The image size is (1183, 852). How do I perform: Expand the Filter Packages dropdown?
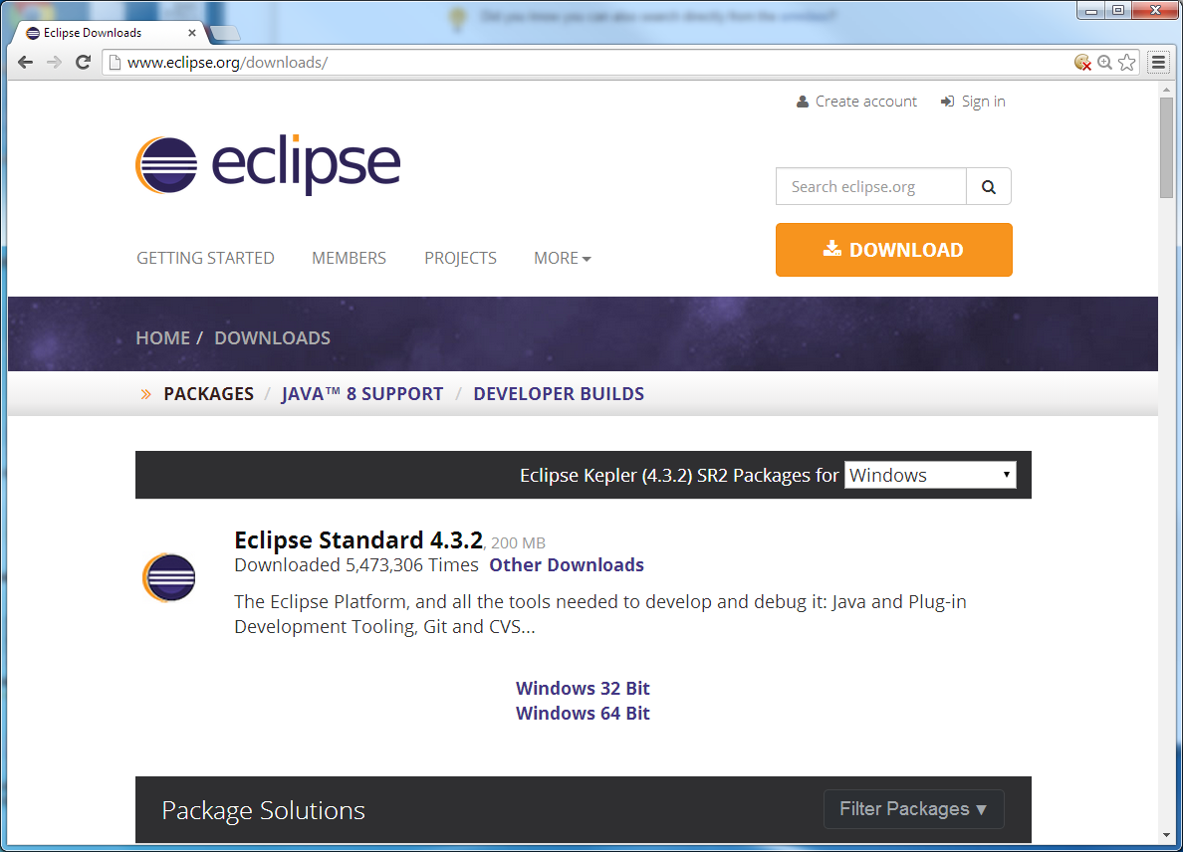coord(914,809)
